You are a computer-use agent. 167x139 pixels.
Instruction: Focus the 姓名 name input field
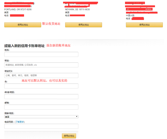41,54
